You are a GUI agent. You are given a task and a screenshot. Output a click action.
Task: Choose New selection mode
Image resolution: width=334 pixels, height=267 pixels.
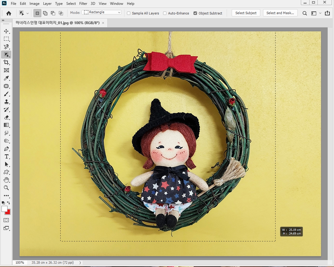(37, 13)
